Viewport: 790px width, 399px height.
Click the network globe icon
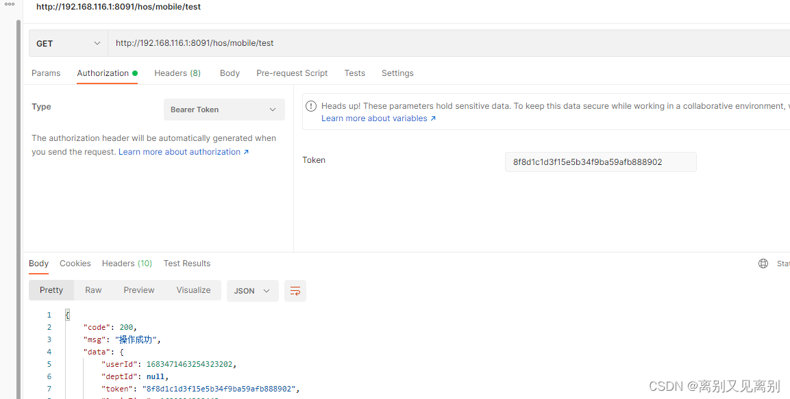point(763,263)
